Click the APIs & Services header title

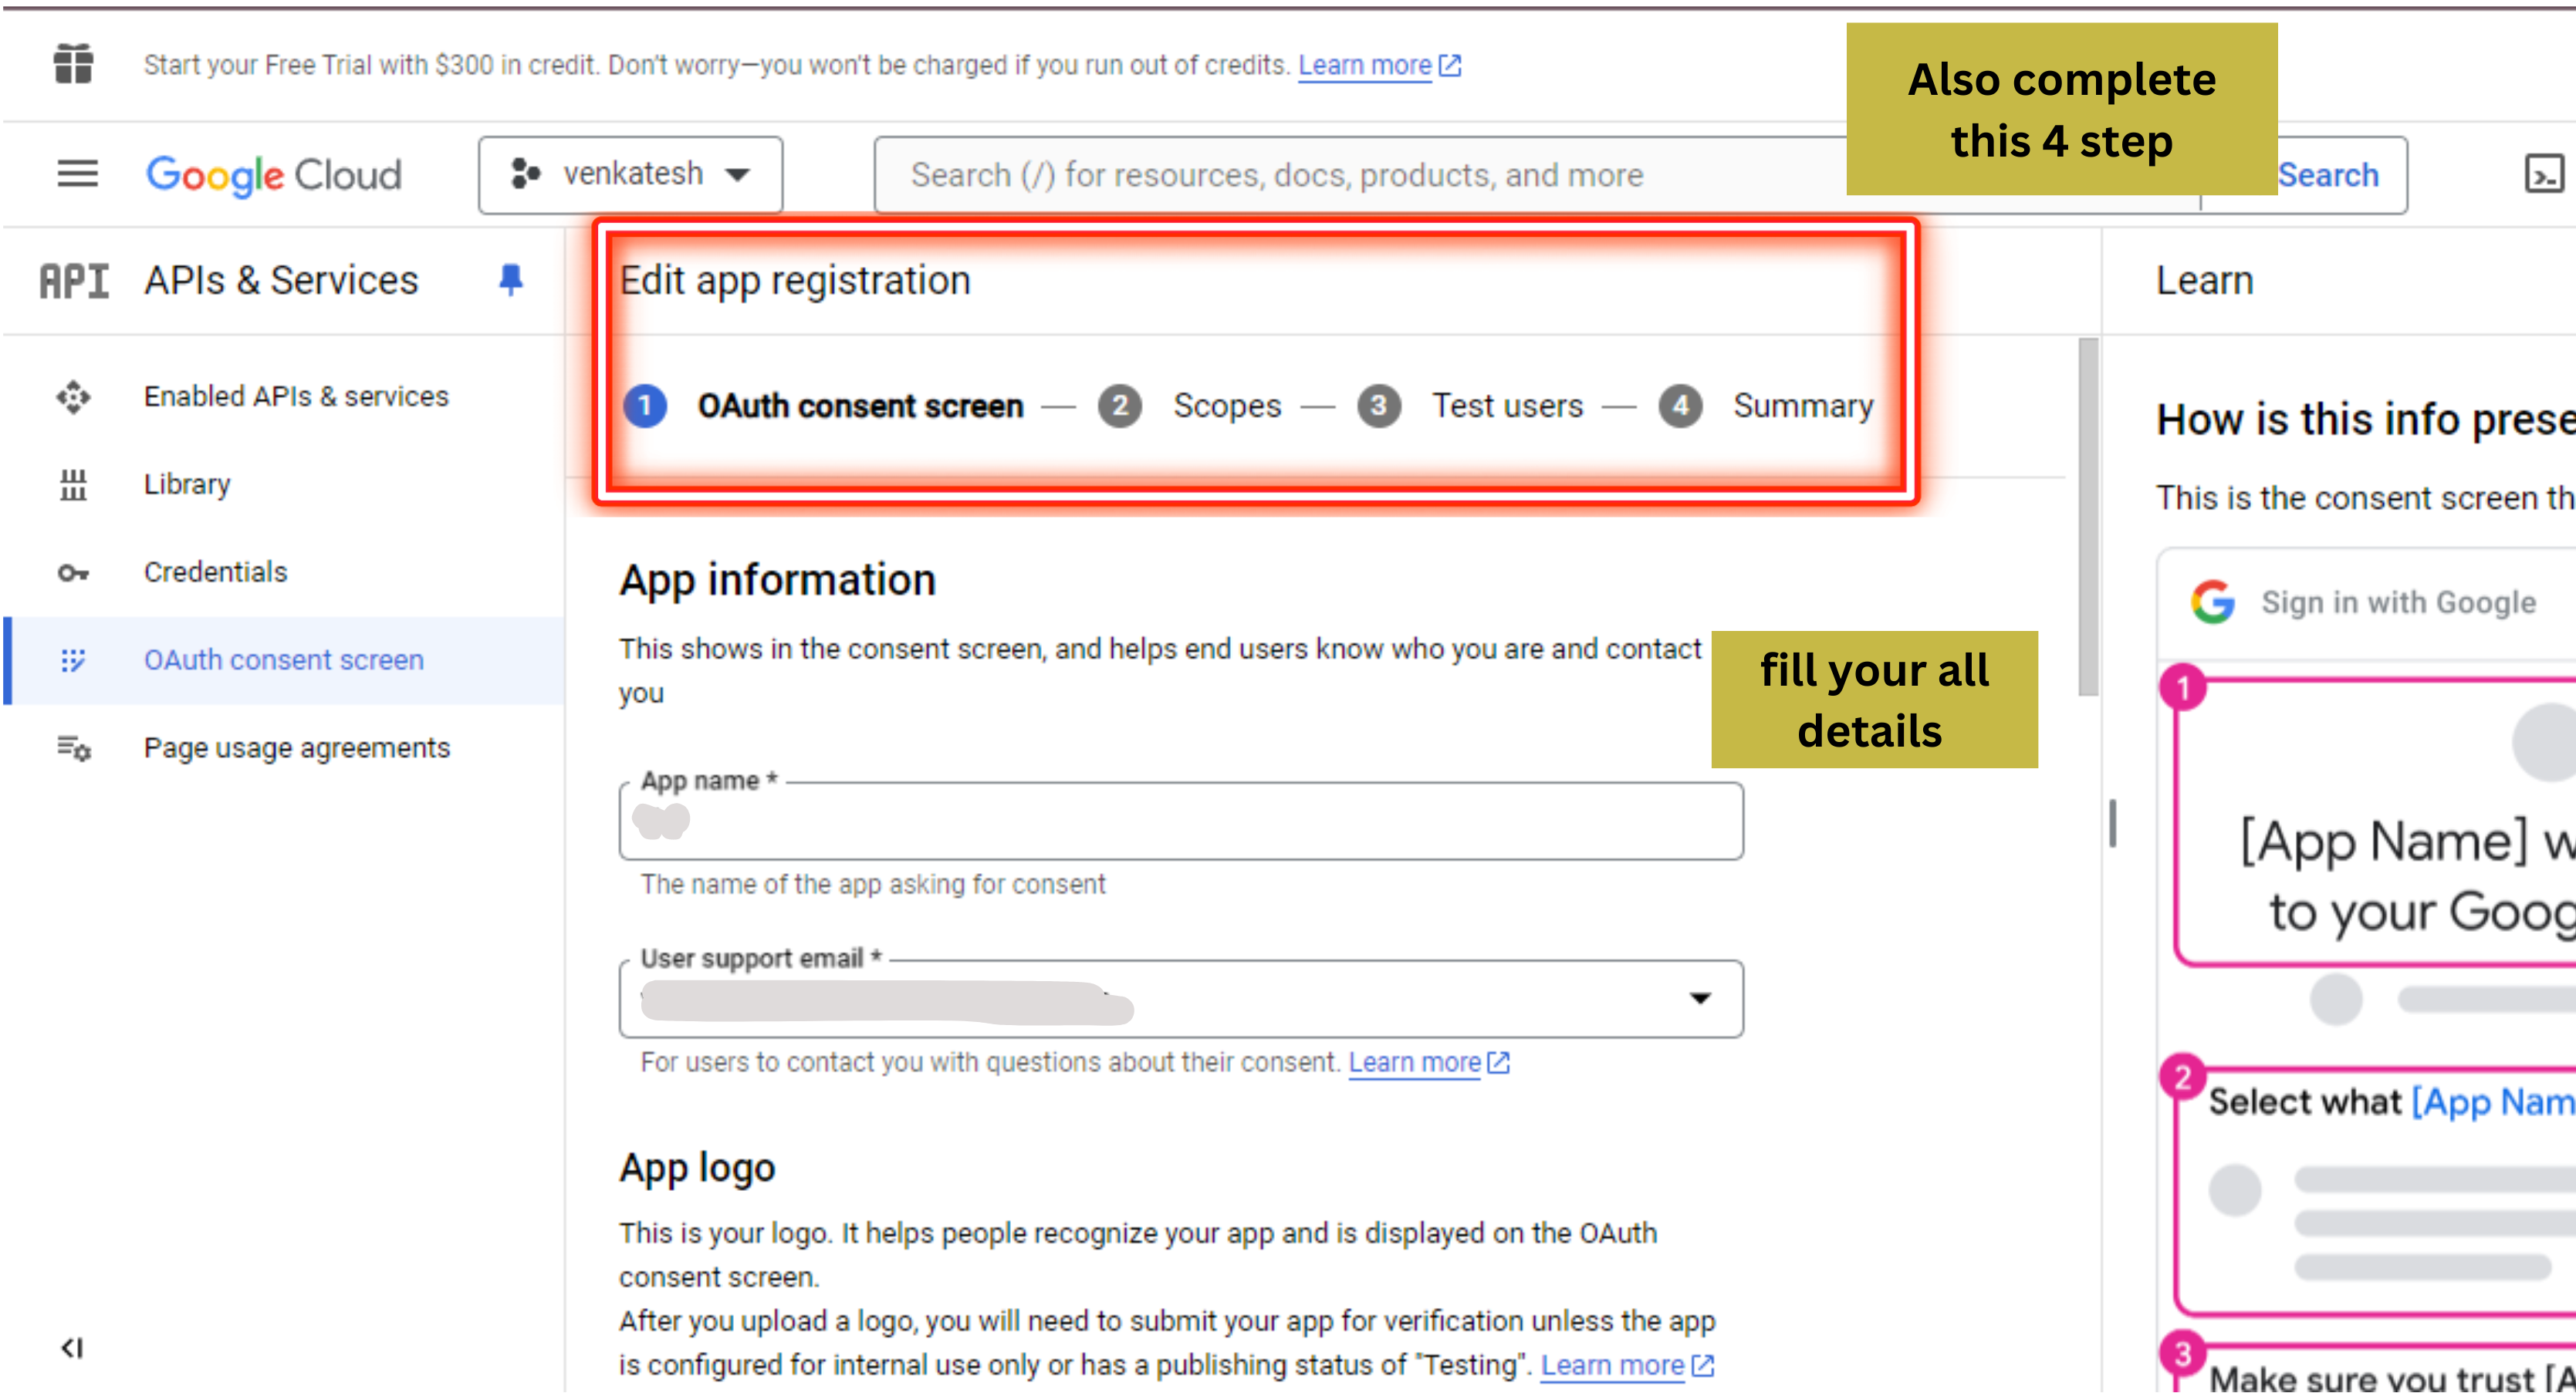(281, 281)
